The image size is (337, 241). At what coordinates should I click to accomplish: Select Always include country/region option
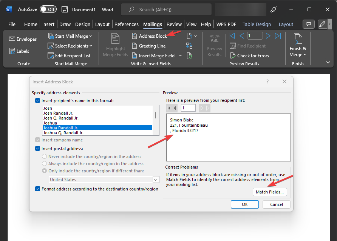pos(44,164)
